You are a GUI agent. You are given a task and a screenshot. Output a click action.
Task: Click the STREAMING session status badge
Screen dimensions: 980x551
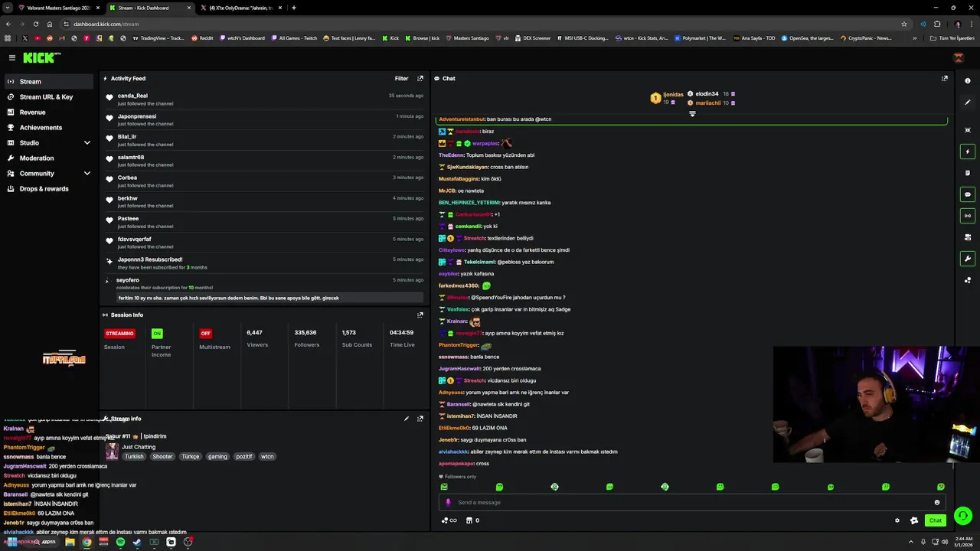point(119,334)
